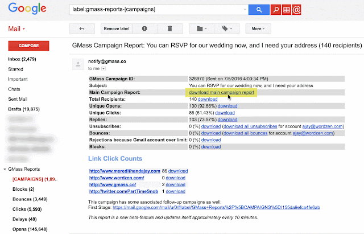Select the Delays (48) label

[x=24, y=219]
